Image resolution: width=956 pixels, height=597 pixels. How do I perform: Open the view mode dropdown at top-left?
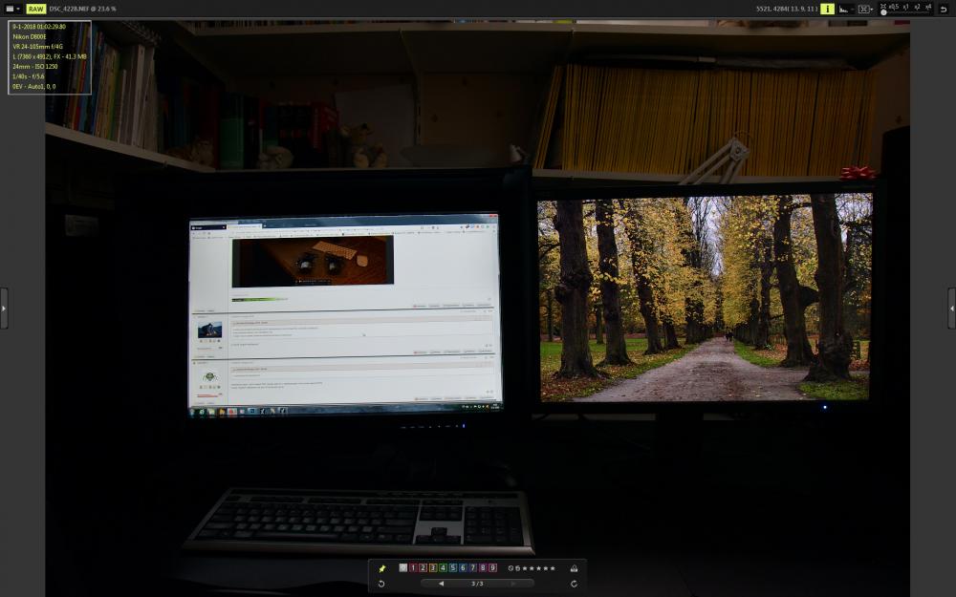pos(12,9)
